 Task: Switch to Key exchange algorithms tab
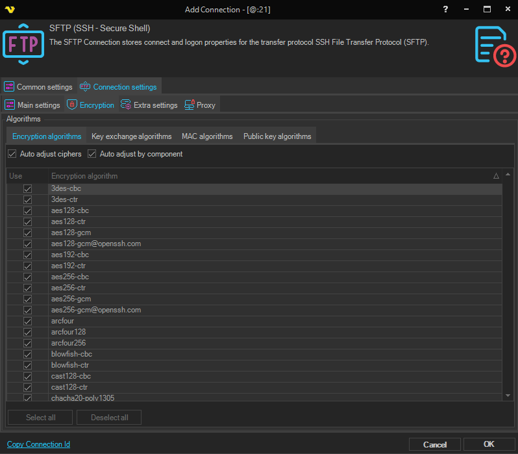131,136
